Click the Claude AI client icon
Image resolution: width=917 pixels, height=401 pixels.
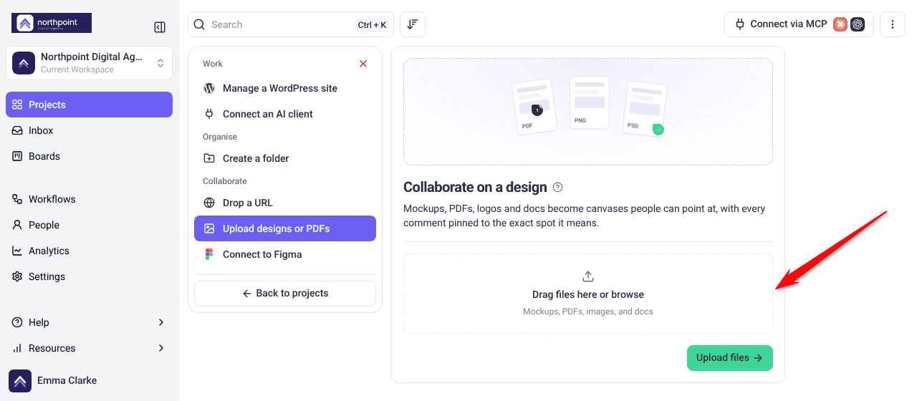(x=840, y=24)
